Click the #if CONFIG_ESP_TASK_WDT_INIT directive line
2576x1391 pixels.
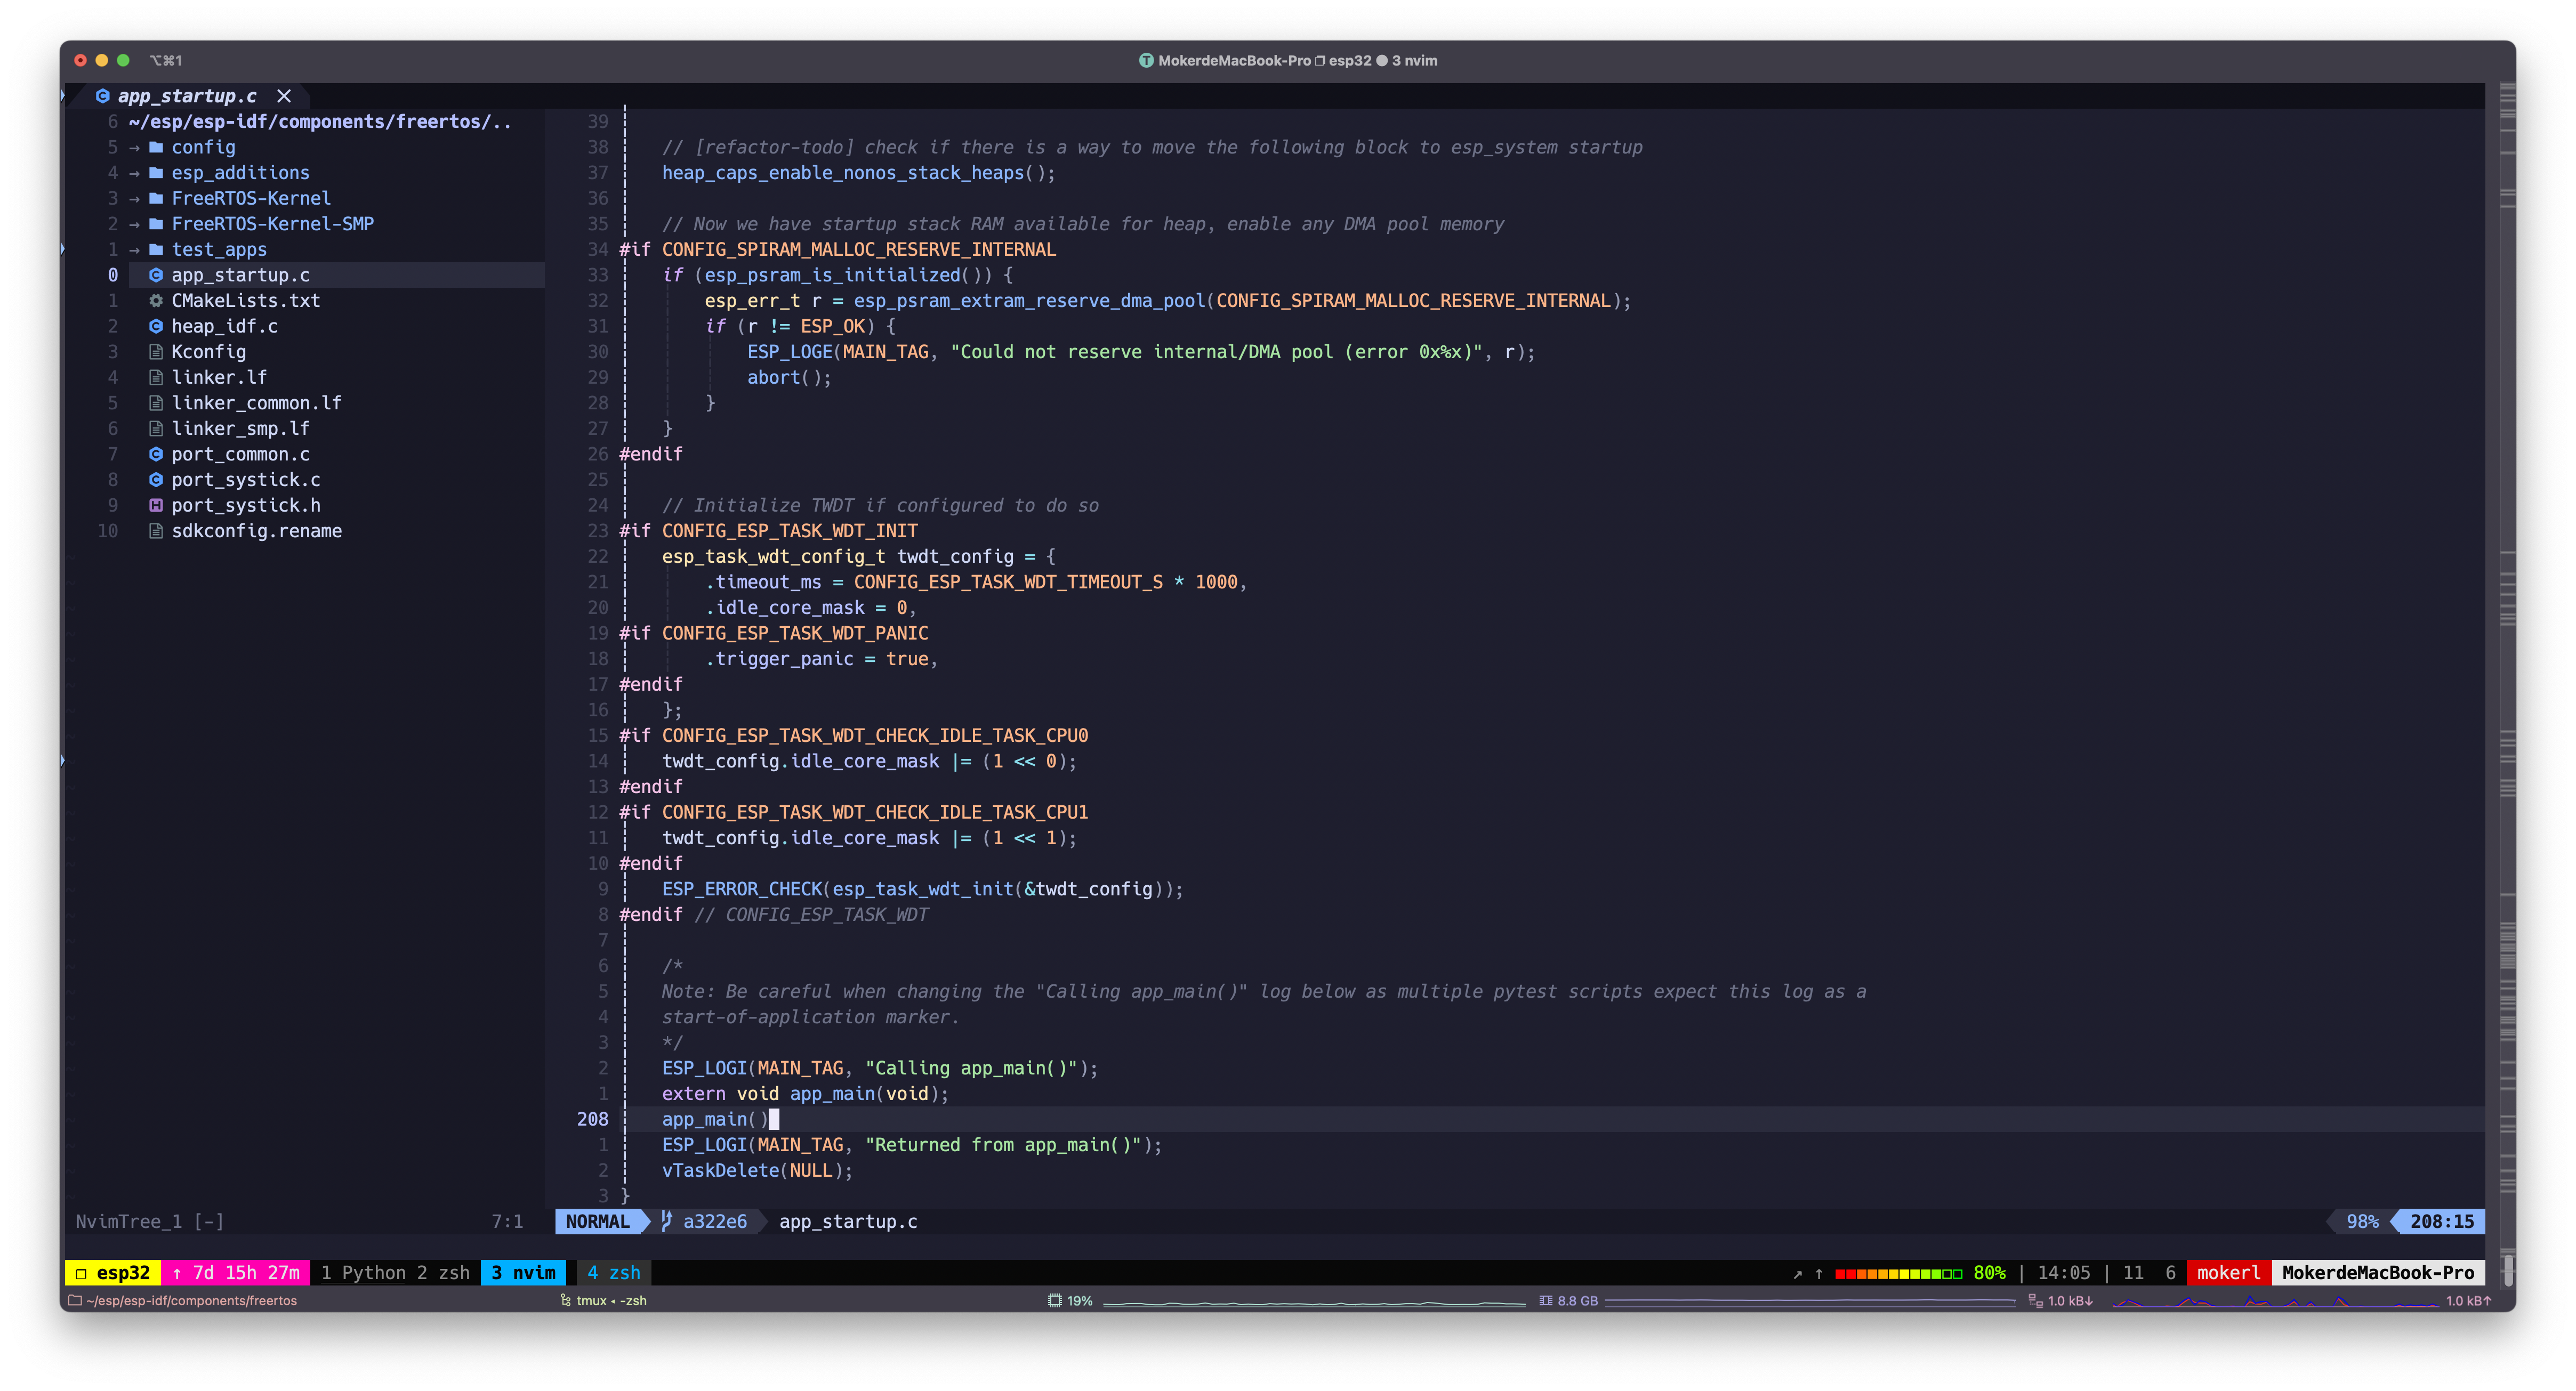(x=768, y=531)
